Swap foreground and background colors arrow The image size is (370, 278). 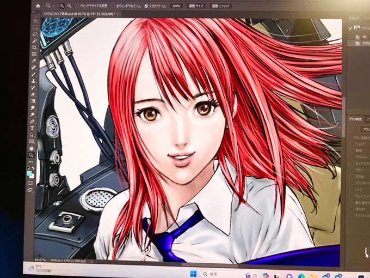(x=33, y=168)
